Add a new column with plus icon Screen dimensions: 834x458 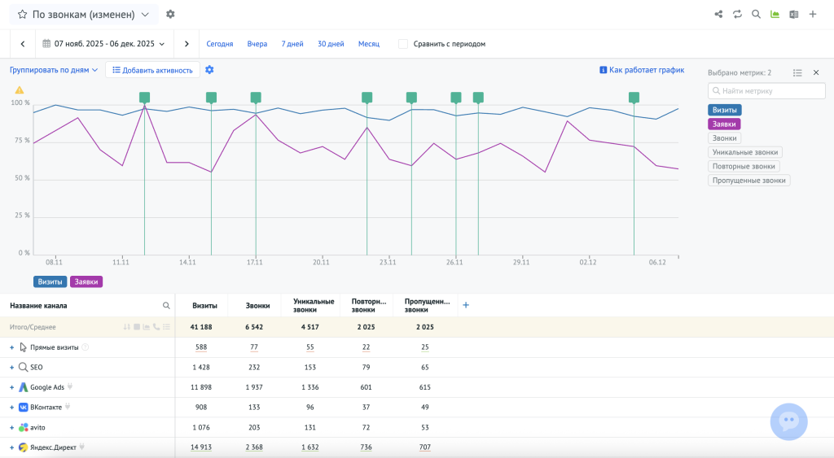466,305
